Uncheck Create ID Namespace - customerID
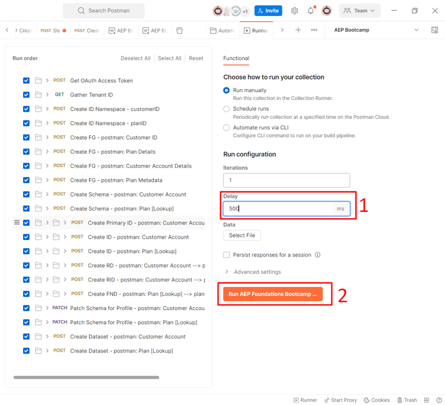Viewport: 445px width, 405px height. (x=26, y=109)
